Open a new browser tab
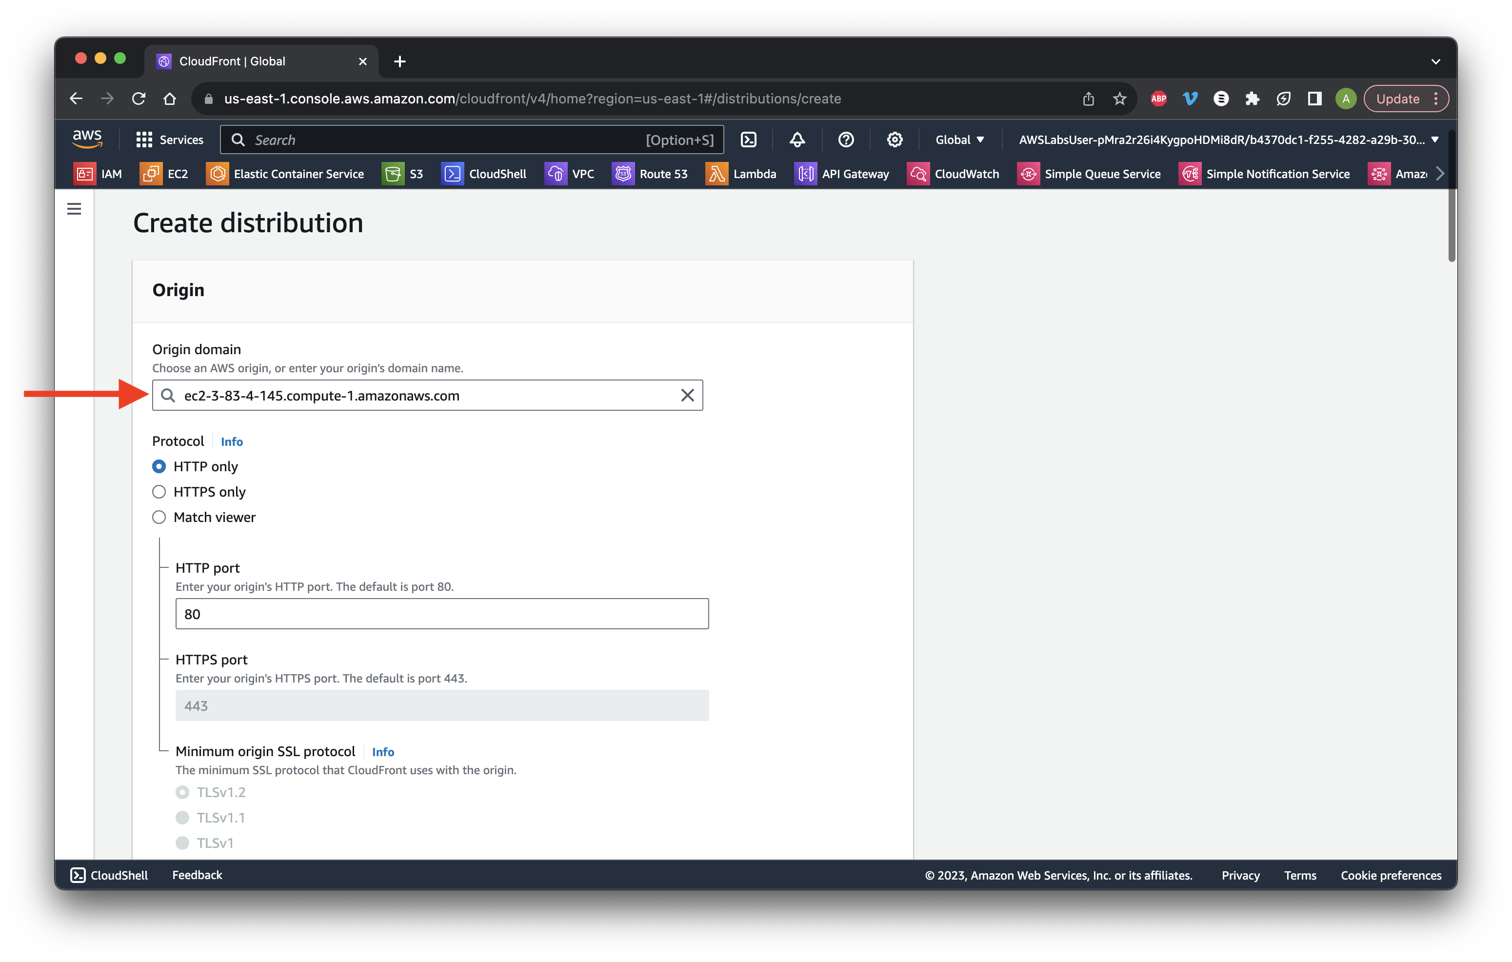 pyautogui.click(x=399, y=61)
